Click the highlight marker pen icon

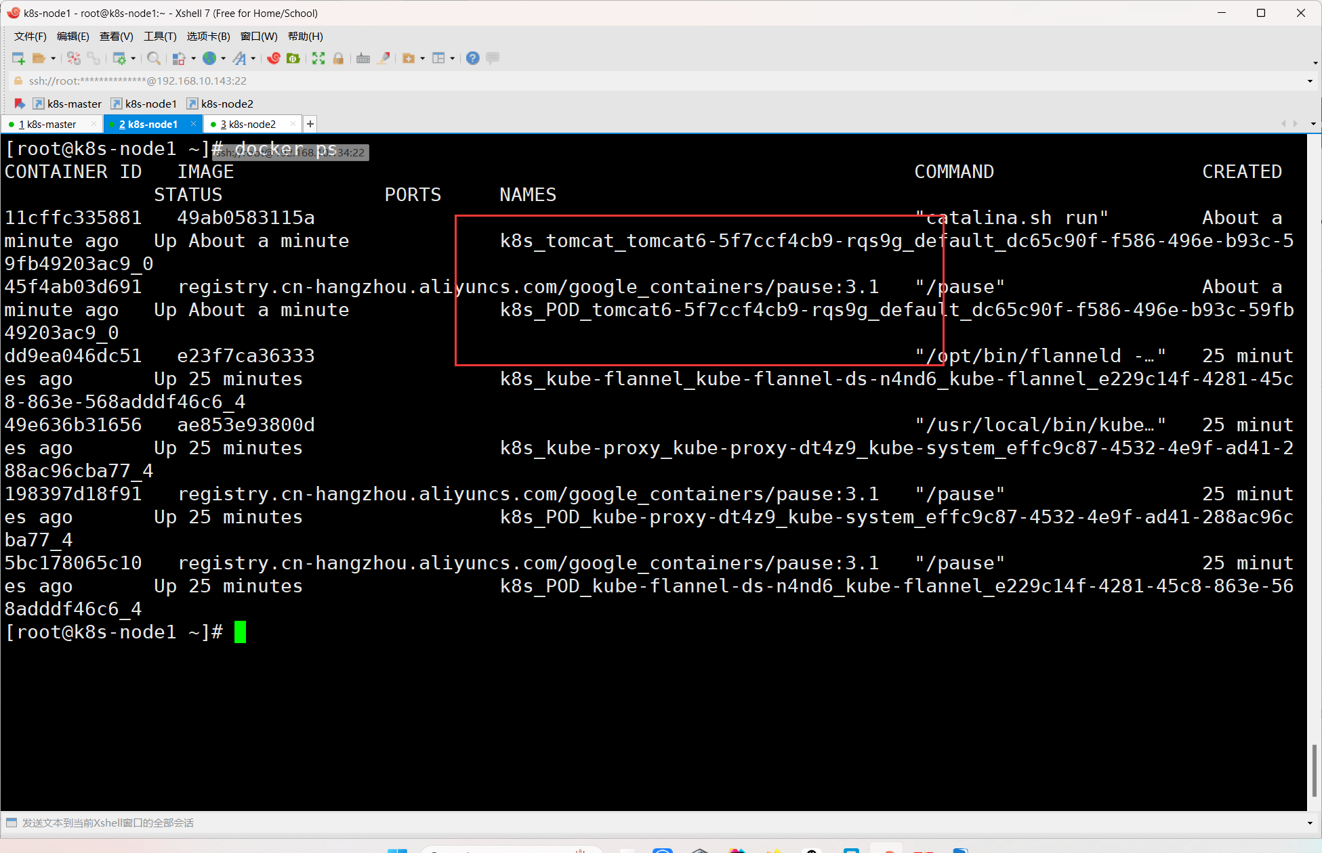click(x=384, y=58)
